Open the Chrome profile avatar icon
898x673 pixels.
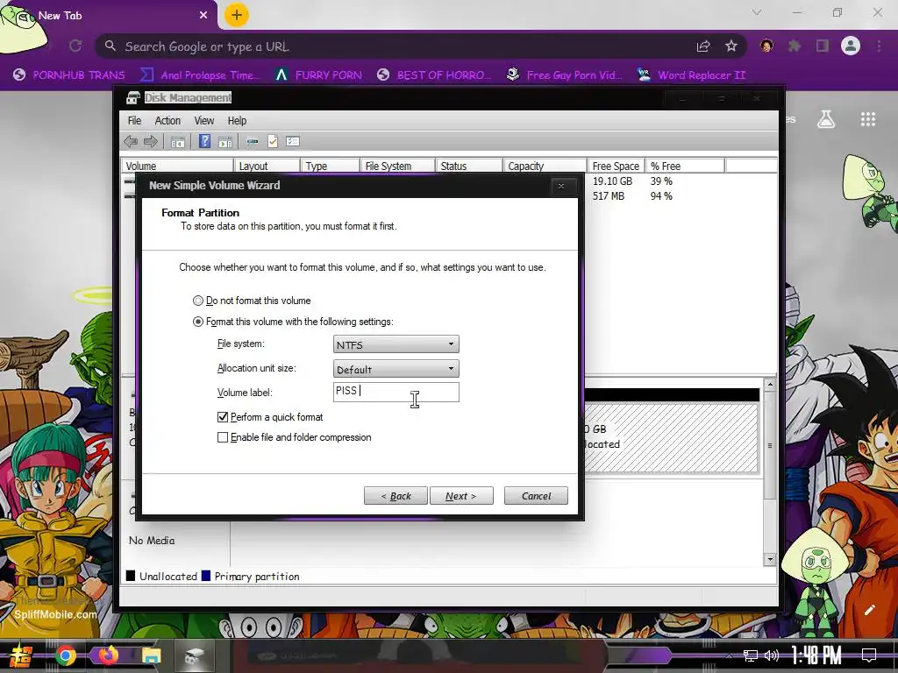(851, 46)
